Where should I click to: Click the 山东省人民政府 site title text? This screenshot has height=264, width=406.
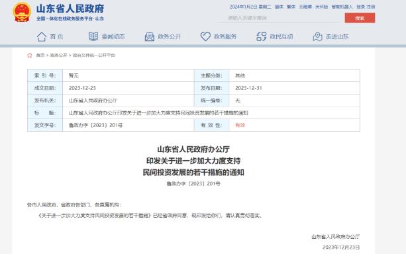coord(70,9)
